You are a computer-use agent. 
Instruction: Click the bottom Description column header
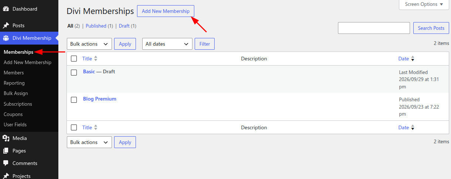tap(254, 127)
